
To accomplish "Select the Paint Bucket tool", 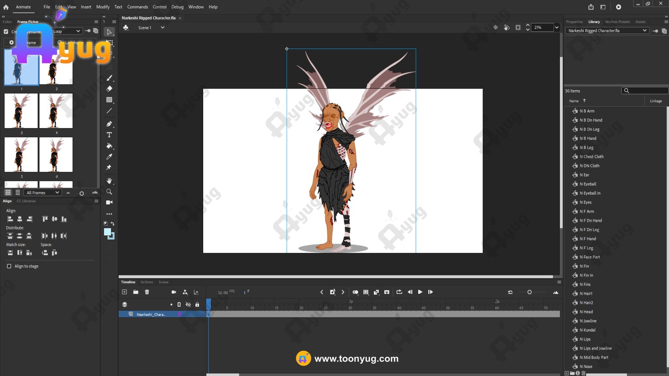I will (109, 146).
